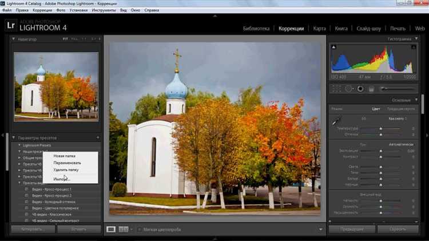
Task: Open Before/After mode dropdown arrow
Action: point(132,229)
